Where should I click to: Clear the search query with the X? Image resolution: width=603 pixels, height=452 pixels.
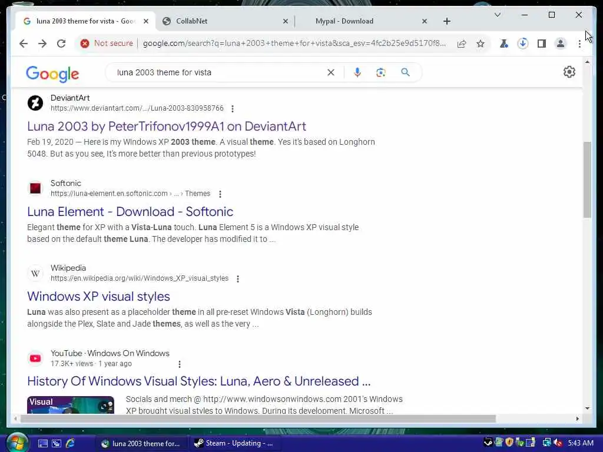(331, 72)
